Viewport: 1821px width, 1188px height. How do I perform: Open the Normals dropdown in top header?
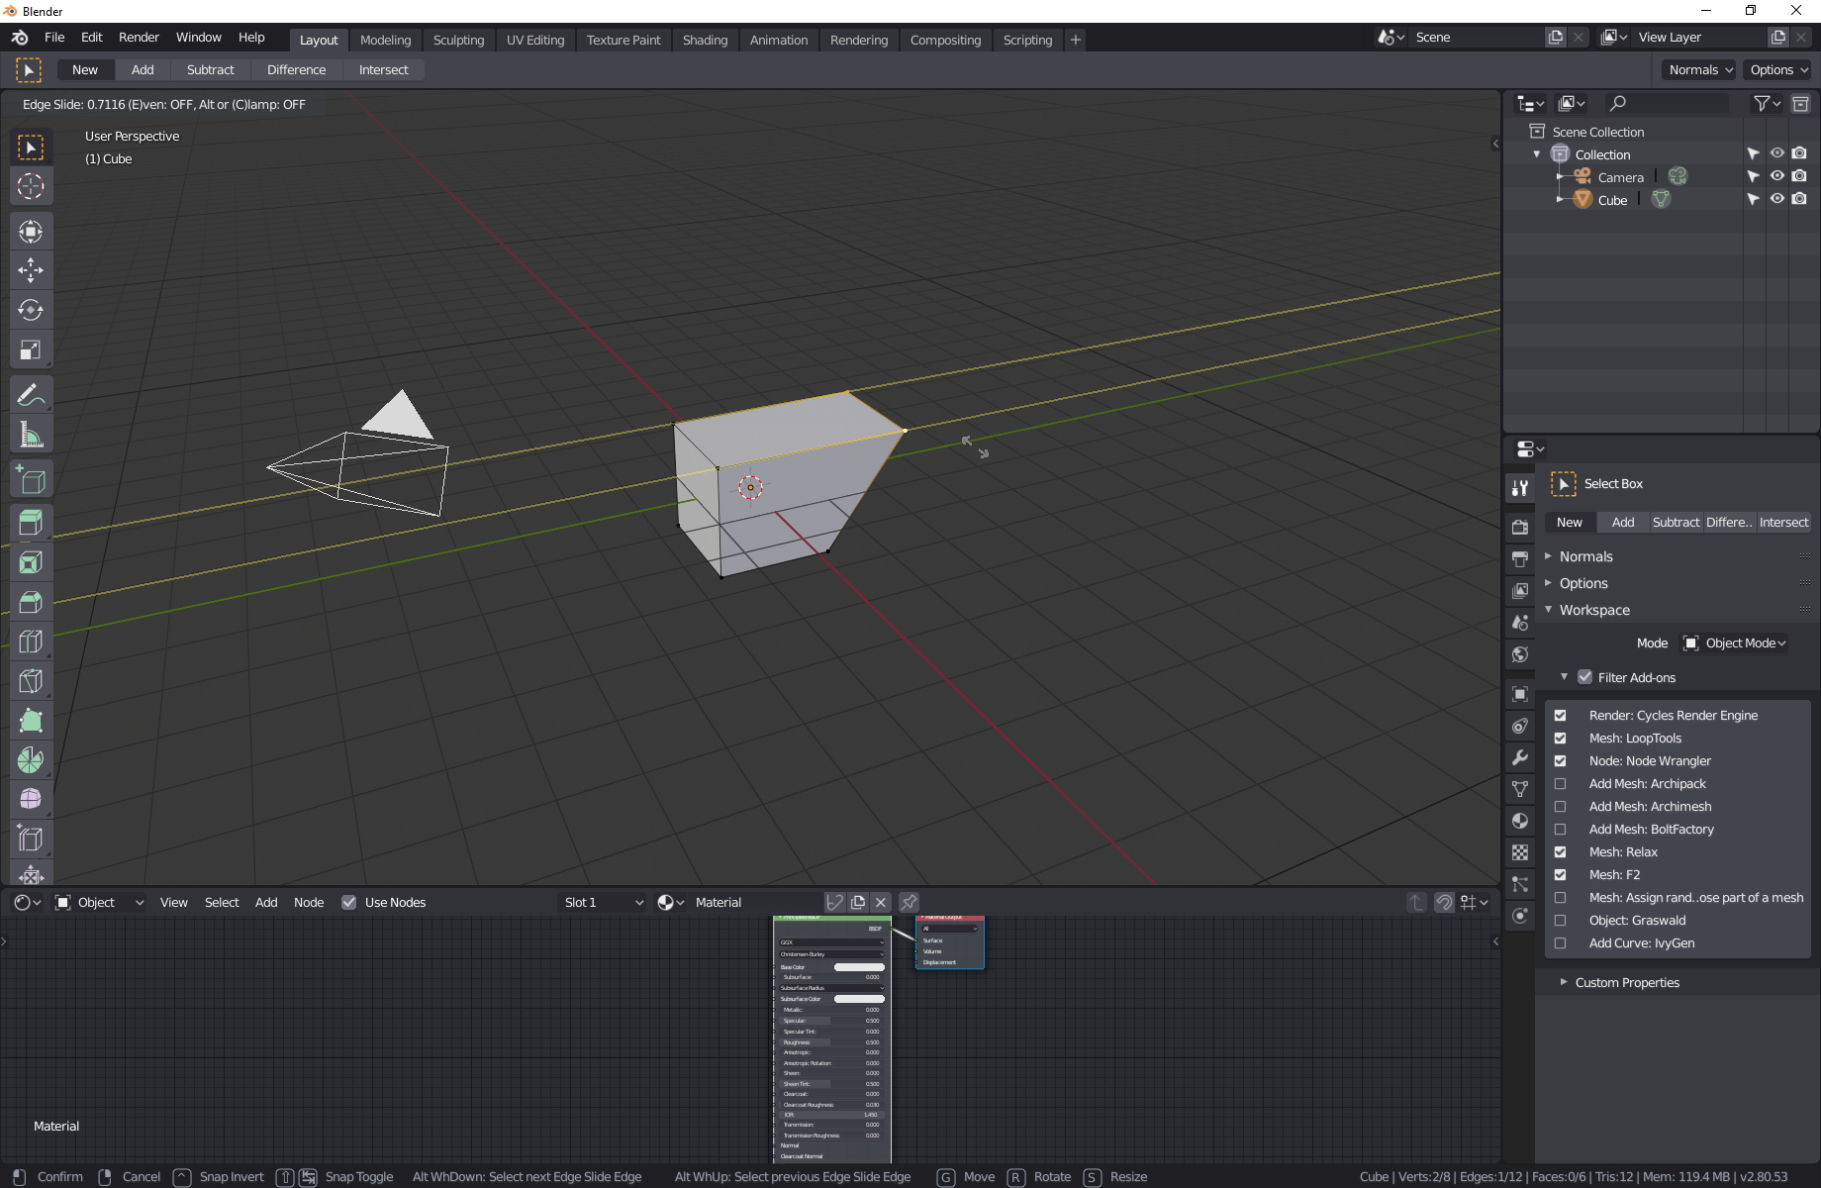1699,69
